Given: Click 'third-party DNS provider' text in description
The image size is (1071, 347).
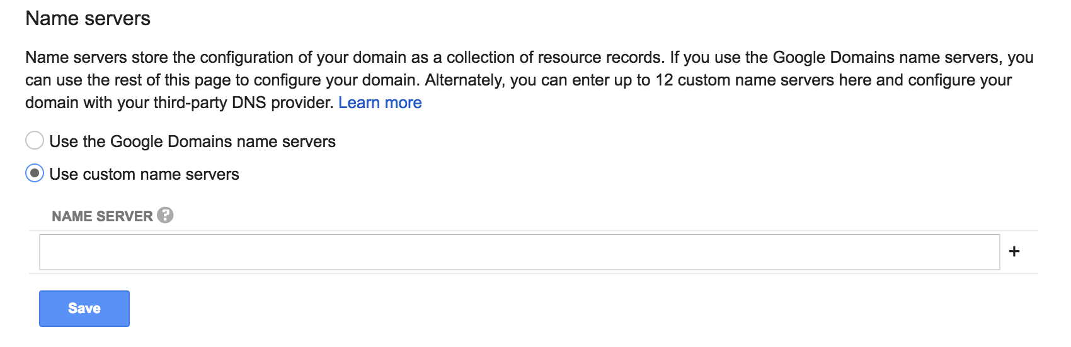Looking at the screenshot, I should tap(243, 102).
